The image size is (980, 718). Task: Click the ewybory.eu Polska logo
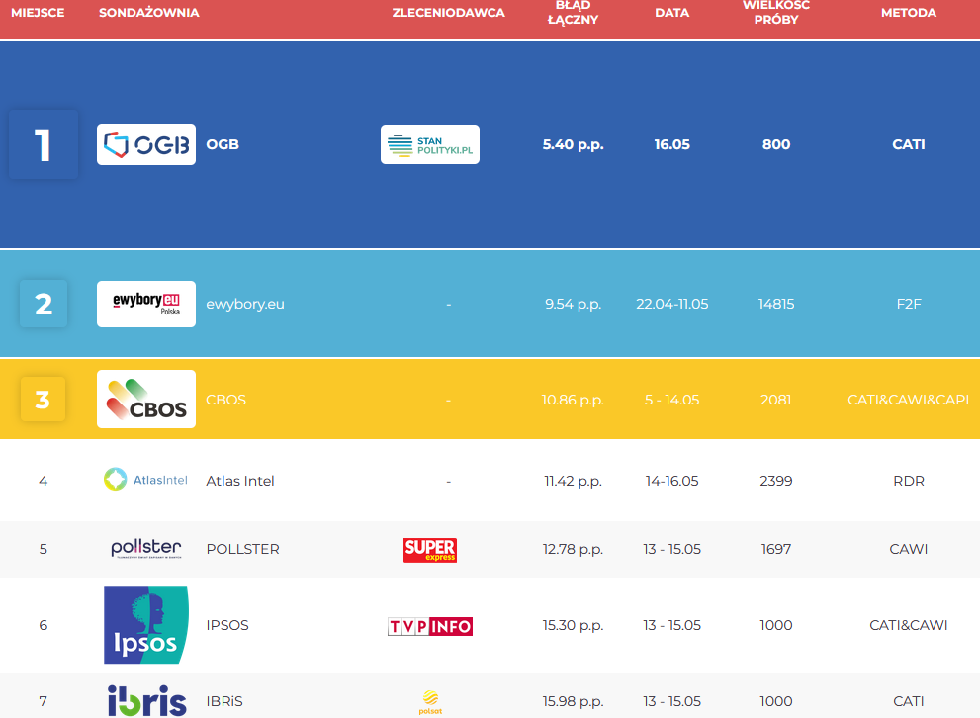click(x=146, y=304)
